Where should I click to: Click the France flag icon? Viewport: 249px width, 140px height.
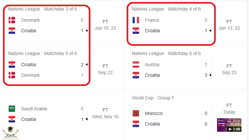tap(136, 20)
